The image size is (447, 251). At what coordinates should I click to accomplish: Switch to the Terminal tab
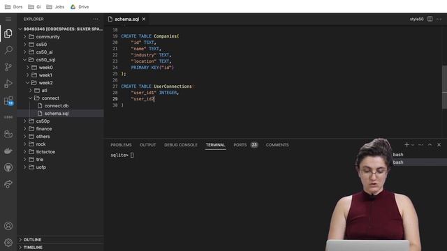tap(216, 145)
